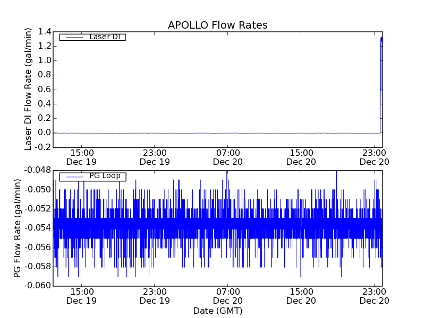Click the -0.060 tick on the PG axis
Image resolution: width=425 pixels, height=318 pixels.
click(x=37, y=286)
